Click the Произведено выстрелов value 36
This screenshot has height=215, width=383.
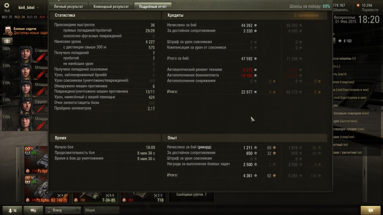coord(153,25)
